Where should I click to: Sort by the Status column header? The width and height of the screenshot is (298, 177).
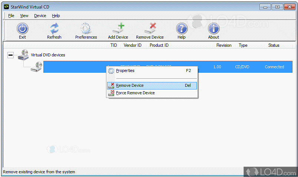pyautogui.click(x=274, y=45)
